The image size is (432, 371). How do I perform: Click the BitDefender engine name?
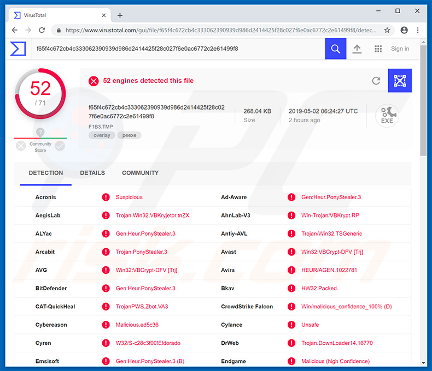click(x=51, y=288)
